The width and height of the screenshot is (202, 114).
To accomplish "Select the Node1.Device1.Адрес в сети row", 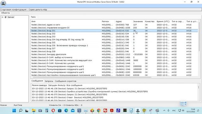I will click(114, 25).
